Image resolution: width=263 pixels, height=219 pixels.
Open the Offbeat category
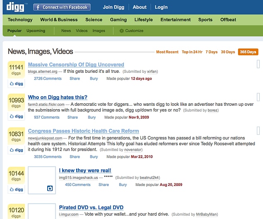228,20
